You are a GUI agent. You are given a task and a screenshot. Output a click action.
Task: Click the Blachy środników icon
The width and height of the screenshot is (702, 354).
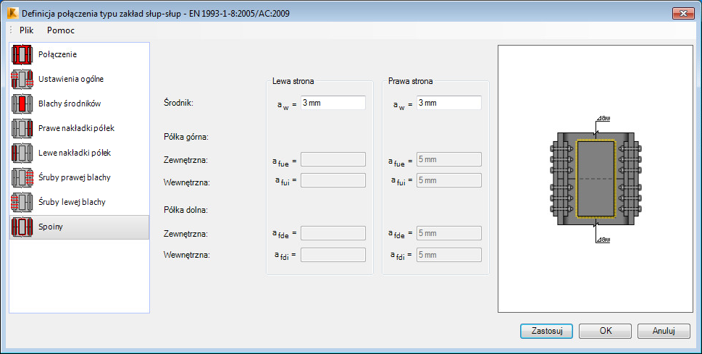(22, 104)
